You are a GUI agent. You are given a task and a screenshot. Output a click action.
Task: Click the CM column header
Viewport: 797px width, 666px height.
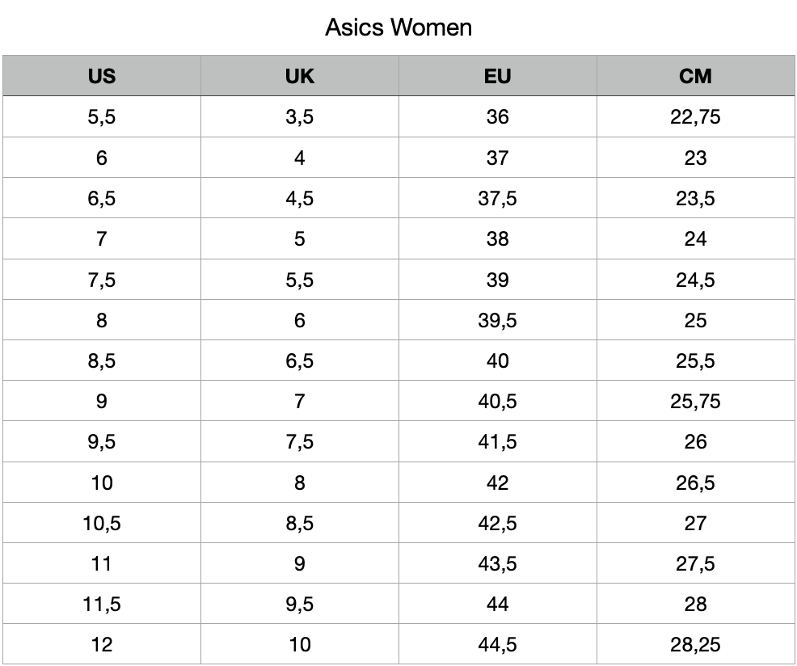click(695, 76)
